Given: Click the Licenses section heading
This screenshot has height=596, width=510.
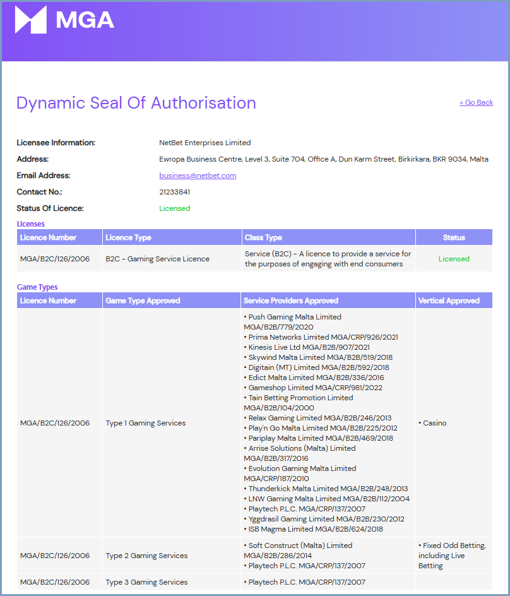Looking at the screenshot, I should (x=31, y=223).
